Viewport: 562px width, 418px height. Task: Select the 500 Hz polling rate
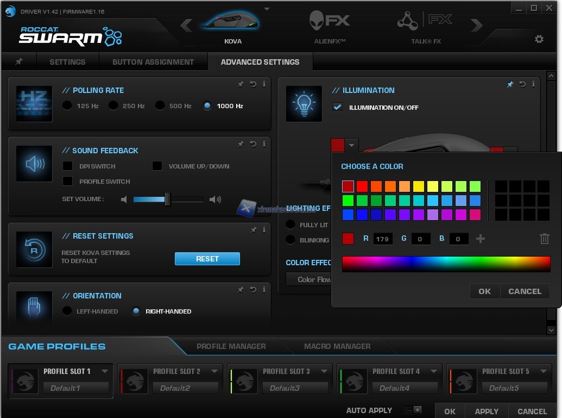click(x=160, y=106)
